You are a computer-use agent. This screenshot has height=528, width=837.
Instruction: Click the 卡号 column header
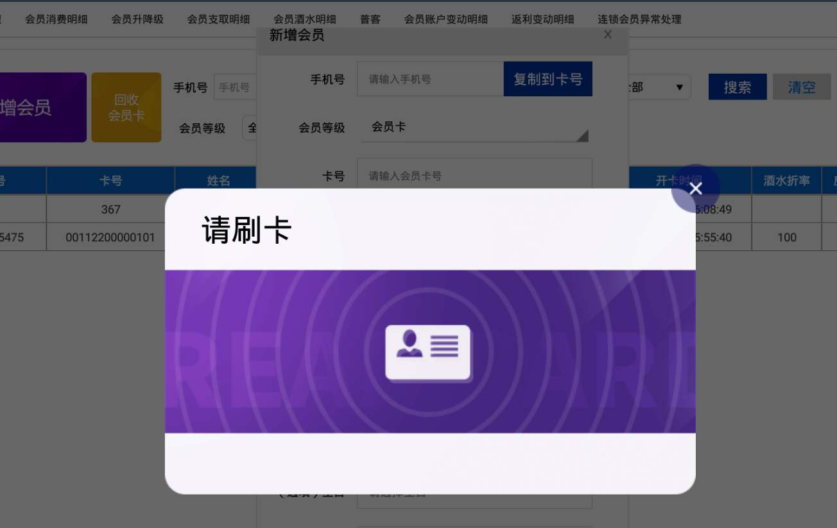tap(110, 181)
